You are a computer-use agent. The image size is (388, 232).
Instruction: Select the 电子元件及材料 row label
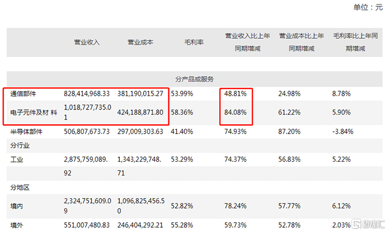tap(33, 112)
